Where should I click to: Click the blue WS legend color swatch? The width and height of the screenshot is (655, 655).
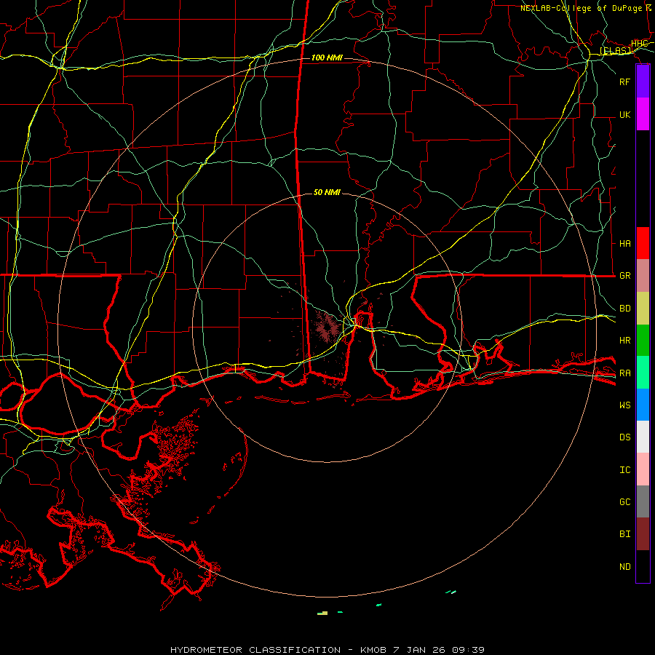(x=643, y=405)
